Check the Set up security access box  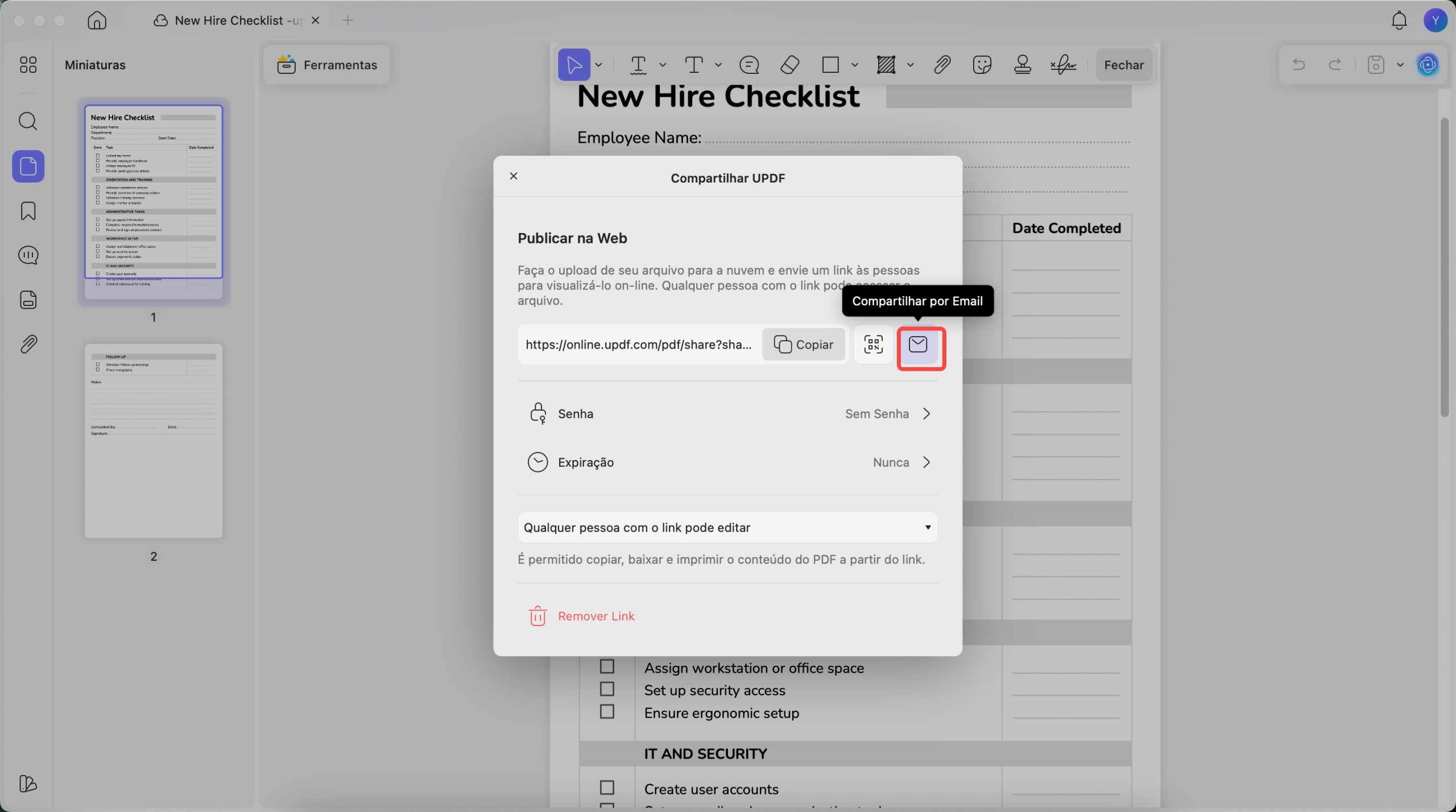pyautogui.click(x=607, y=689)
